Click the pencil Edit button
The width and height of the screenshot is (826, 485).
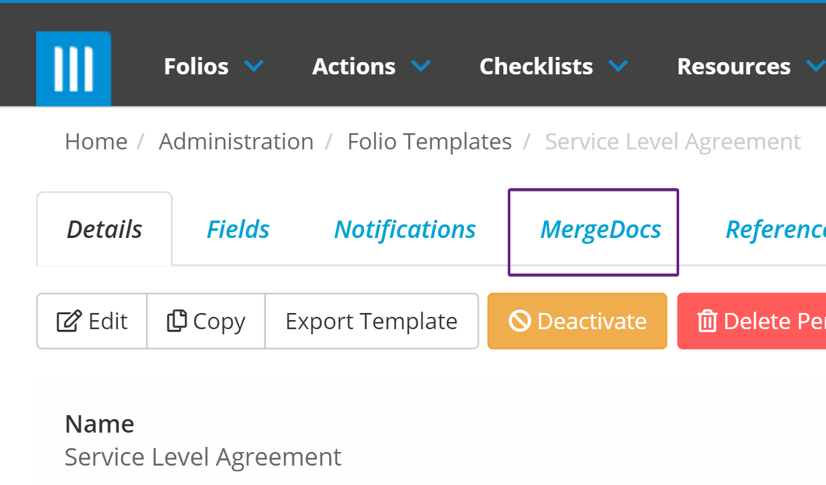tap(92, 321)
